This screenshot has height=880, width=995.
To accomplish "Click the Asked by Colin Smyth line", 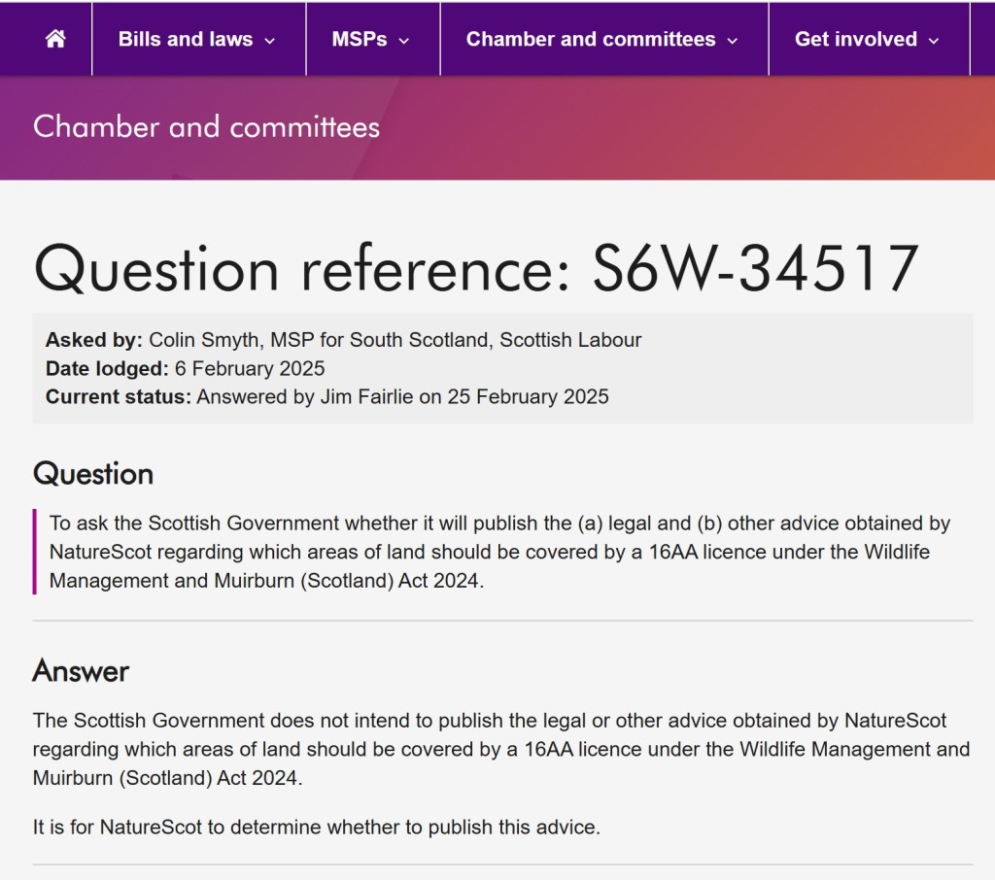I will (x=343, y=340).
